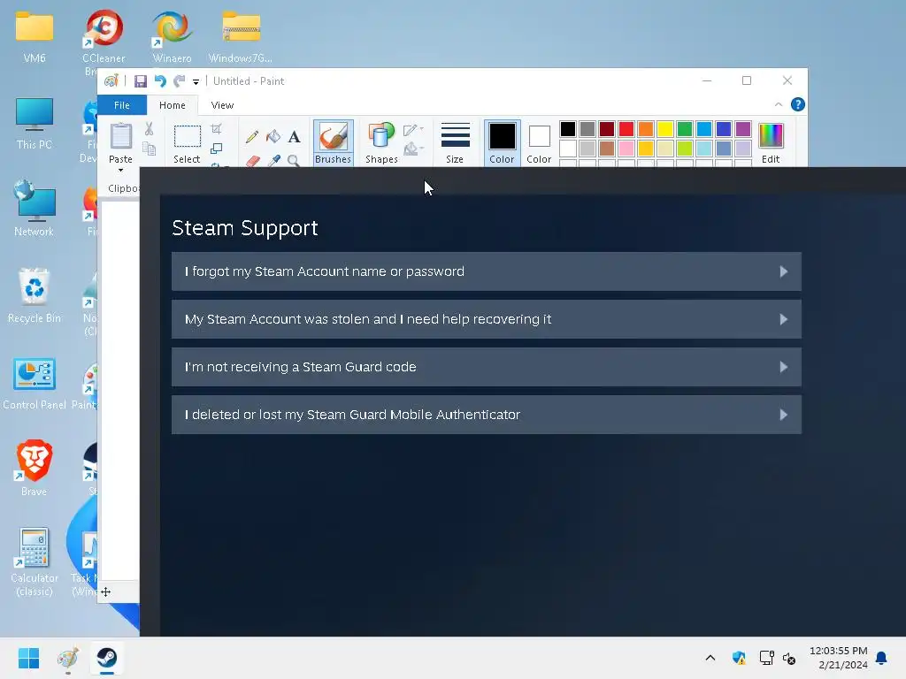Click the Windows Start button
Image resolution: width=906 pixels, height=679 pixels.
click(29, 658)
